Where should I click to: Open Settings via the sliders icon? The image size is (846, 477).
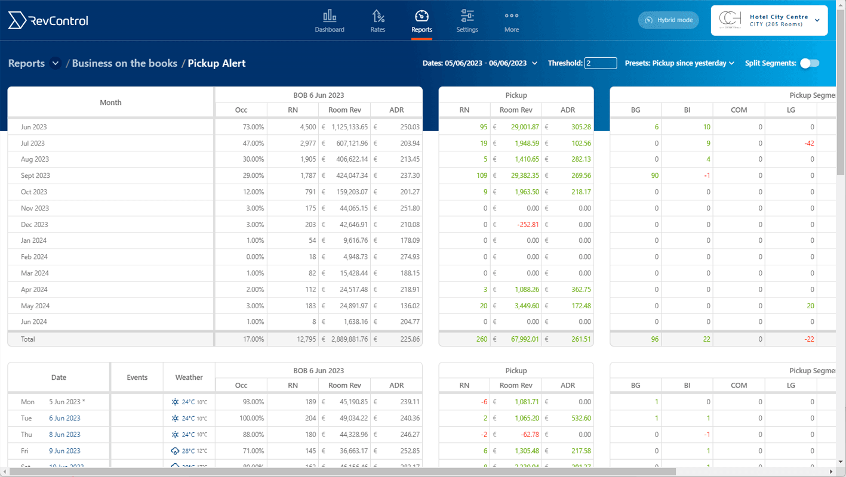coord(467,15)
